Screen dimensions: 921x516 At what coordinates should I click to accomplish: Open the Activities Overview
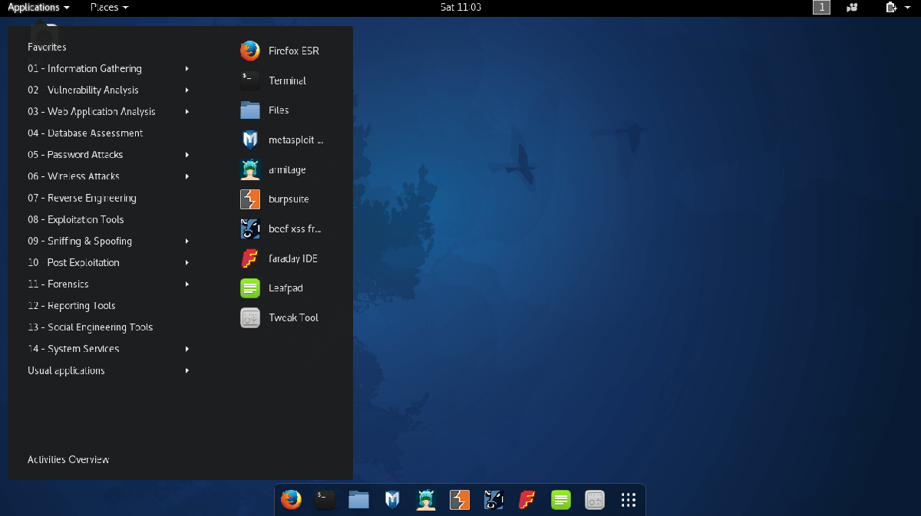[x=68, y=458]
